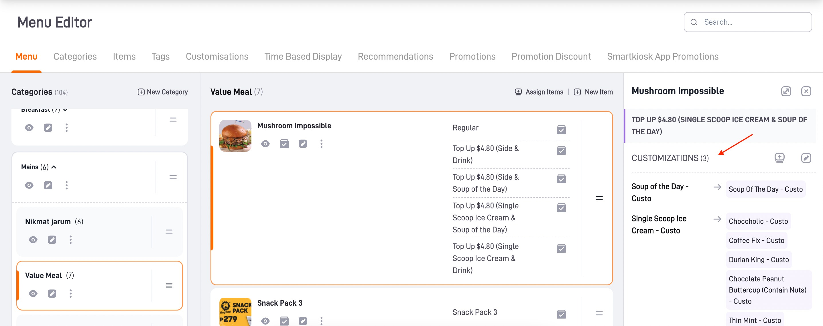Viewport: 823px width, 326px height.
Task: Expand the Breakfast category chevron
Action: pos(65,110)
